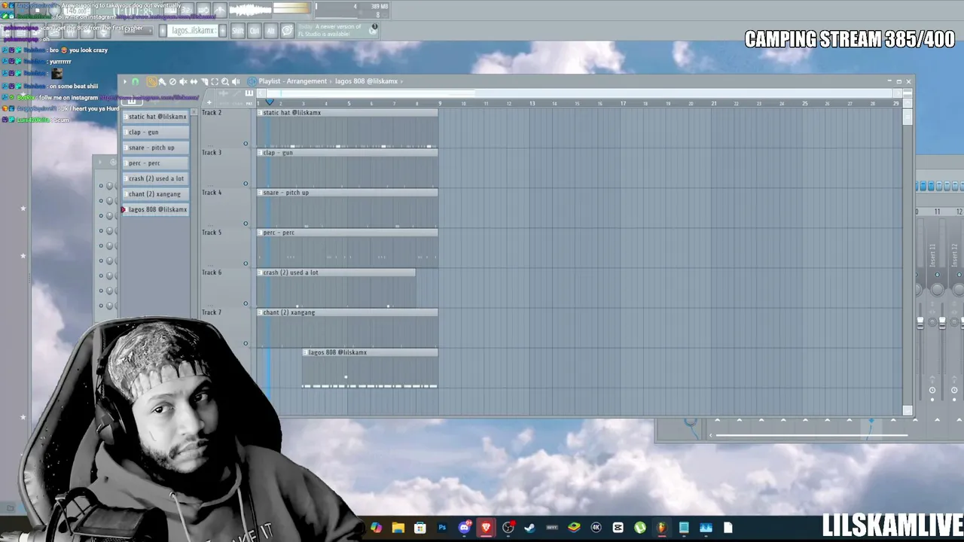Click bar 9 on the playlist timeline ruler
964x542 pixels.
(440, 103)
